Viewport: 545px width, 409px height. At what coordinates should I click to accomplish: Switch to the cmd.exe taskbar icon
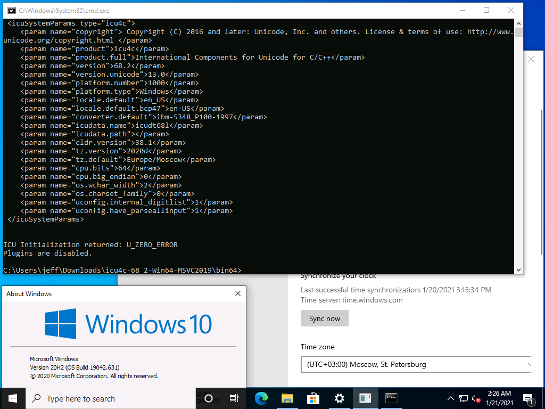pyautogui.click(x=391, y=398)
